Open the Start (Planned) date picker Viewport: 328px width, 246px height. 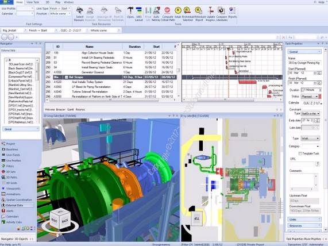319,73
